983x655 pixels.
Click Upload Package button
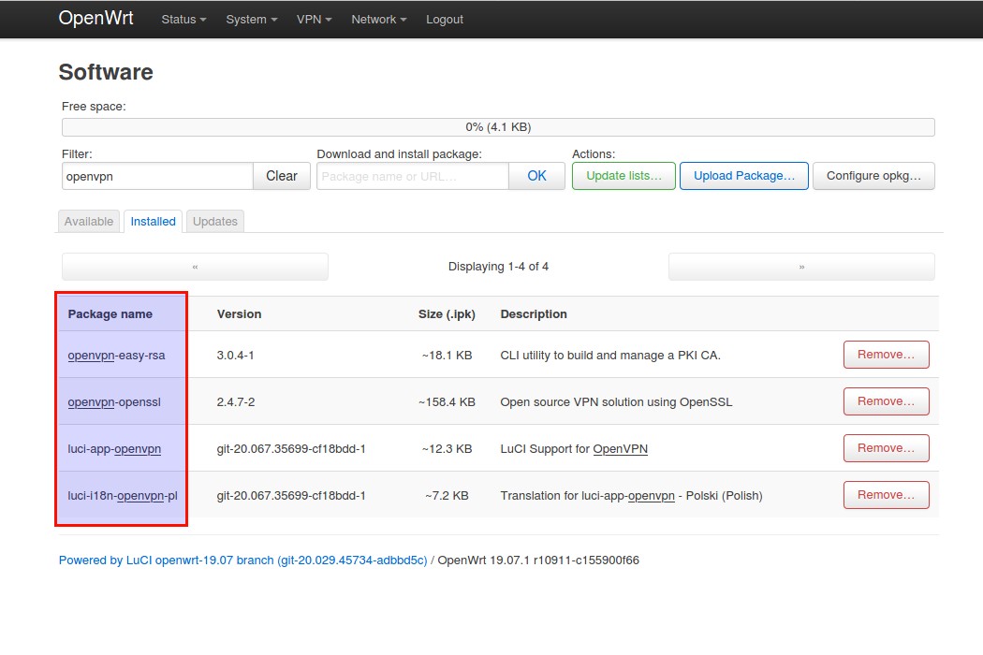point(744,176)
